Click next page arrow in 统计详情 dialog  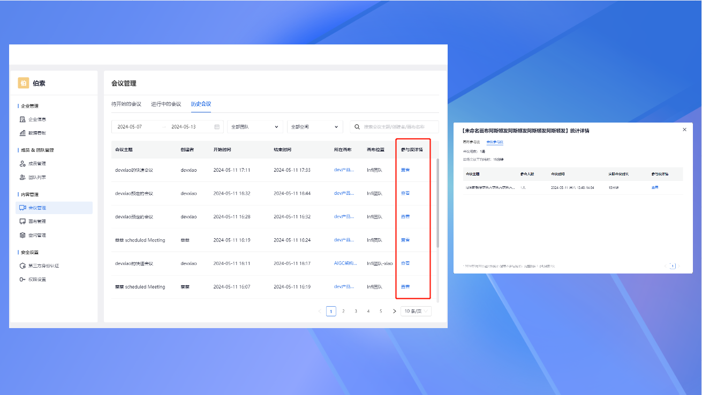pos(680,266)
